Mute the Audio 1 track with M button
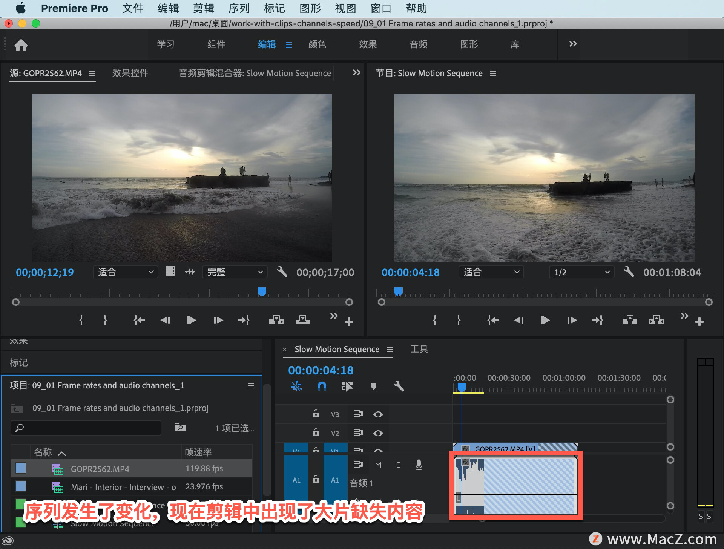The image size is (724, 549). 378,465
